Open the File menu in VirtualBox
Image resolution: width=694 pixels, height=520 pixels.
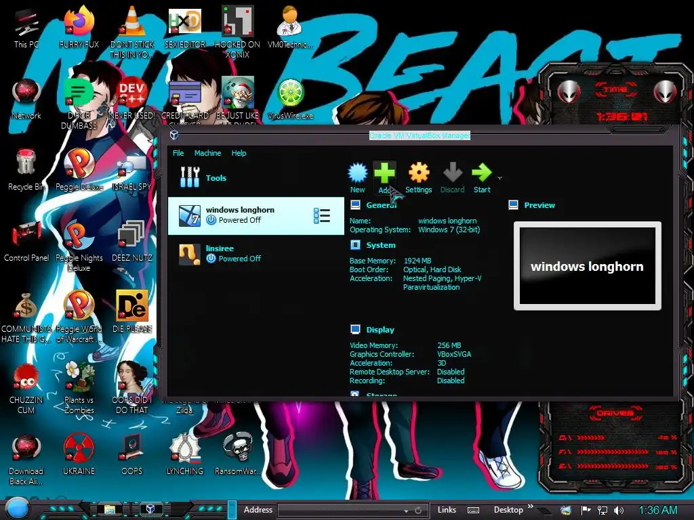(x=178, y=153)
